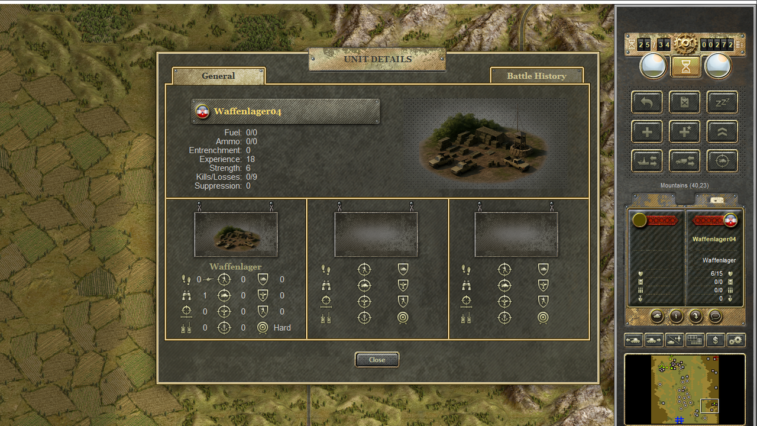757x426 pixels.
Task: Click the right-facing tank toolbar button
Action: click(x=654, y=340)
